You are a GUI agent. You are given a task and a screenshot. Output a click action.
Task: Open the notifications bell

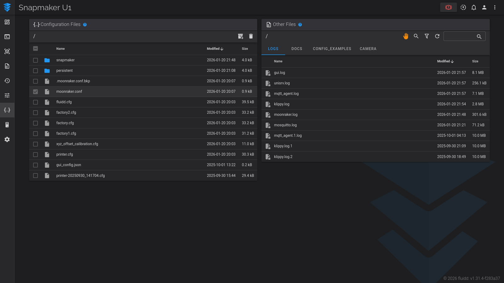click(x=474, y=7)
